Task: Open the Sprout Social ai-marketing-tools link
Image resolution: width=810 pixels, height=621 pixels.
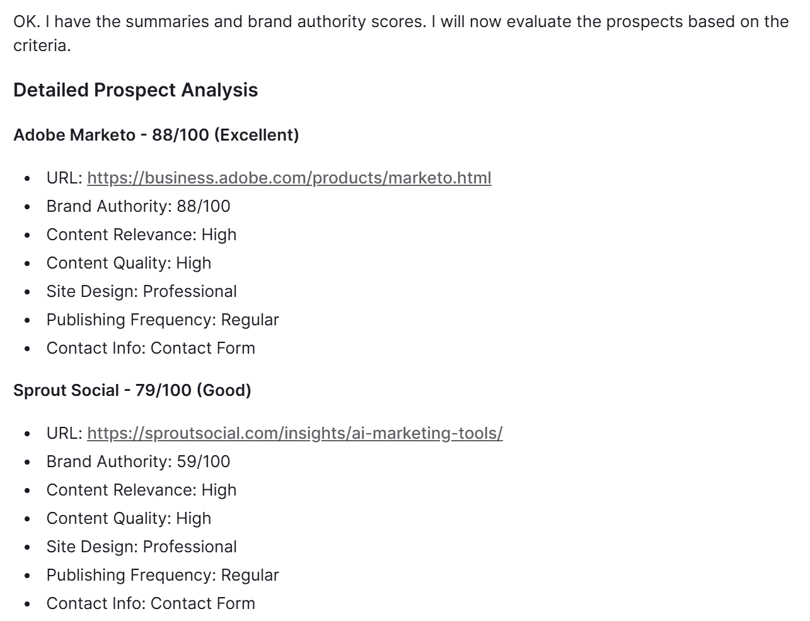Action: coord(294,433)
